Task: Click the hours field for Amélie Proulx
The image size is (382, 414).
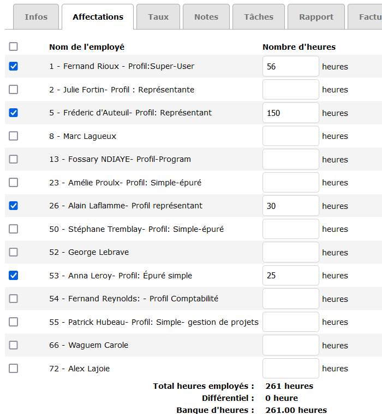Action: [x=290, y=183]
